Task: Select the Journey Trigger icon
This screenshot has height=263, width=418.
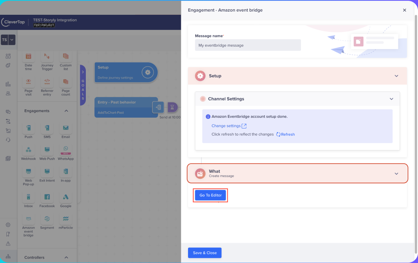Action: (47, 57)
